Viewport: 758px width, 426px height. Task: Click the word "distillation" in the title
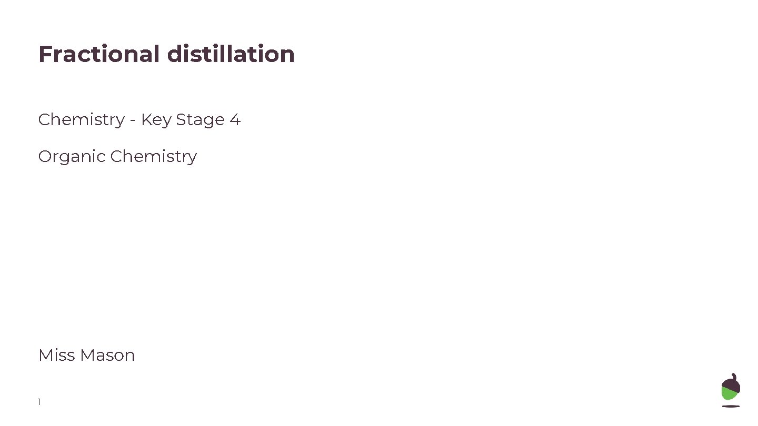coord(231,54)
